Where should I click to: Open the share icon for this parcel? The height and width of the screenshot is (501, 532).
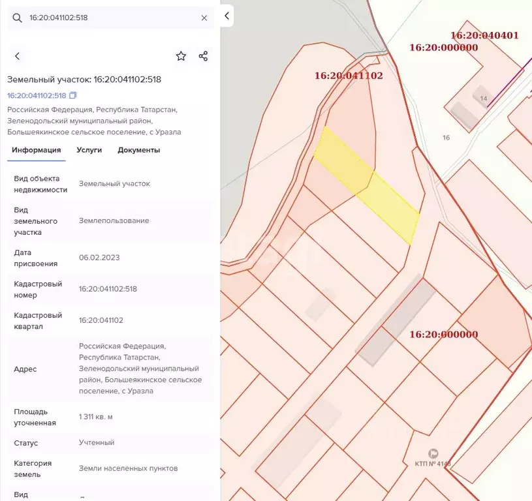(x=203, y=56)
